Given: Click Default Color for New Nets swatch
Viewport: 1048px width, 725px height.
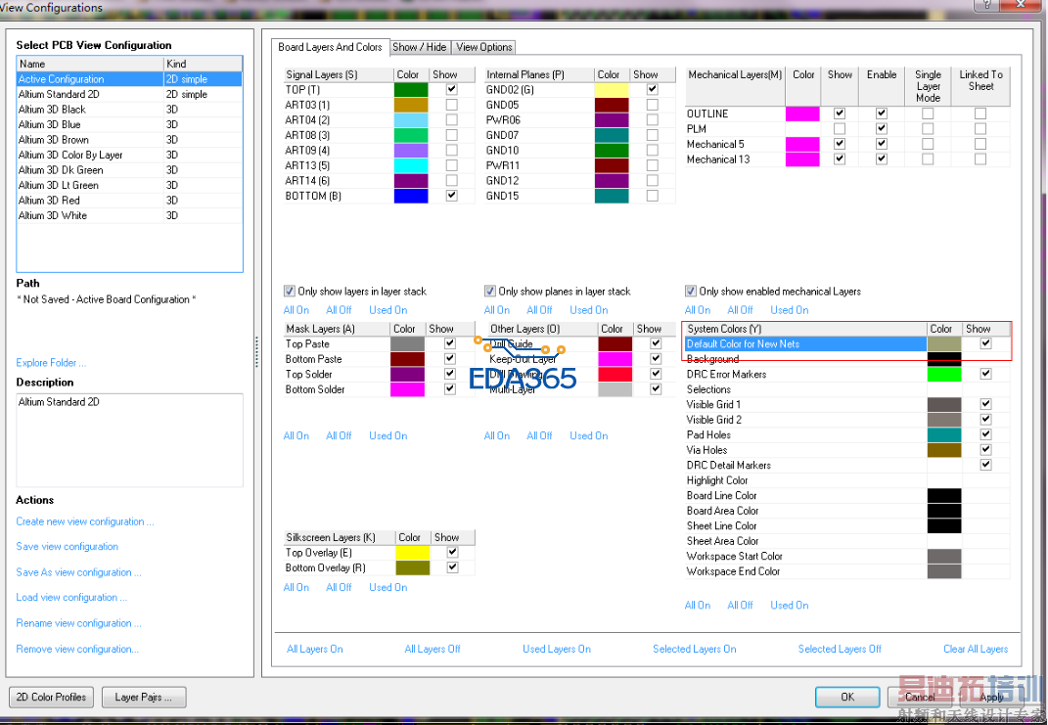Looking at the screenshot, I should pyautogui.click(x=943, y=344).
